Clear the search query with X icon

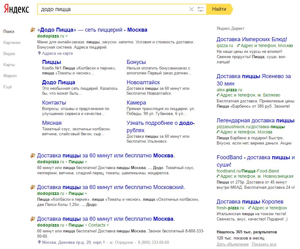[x=191, y=9]
